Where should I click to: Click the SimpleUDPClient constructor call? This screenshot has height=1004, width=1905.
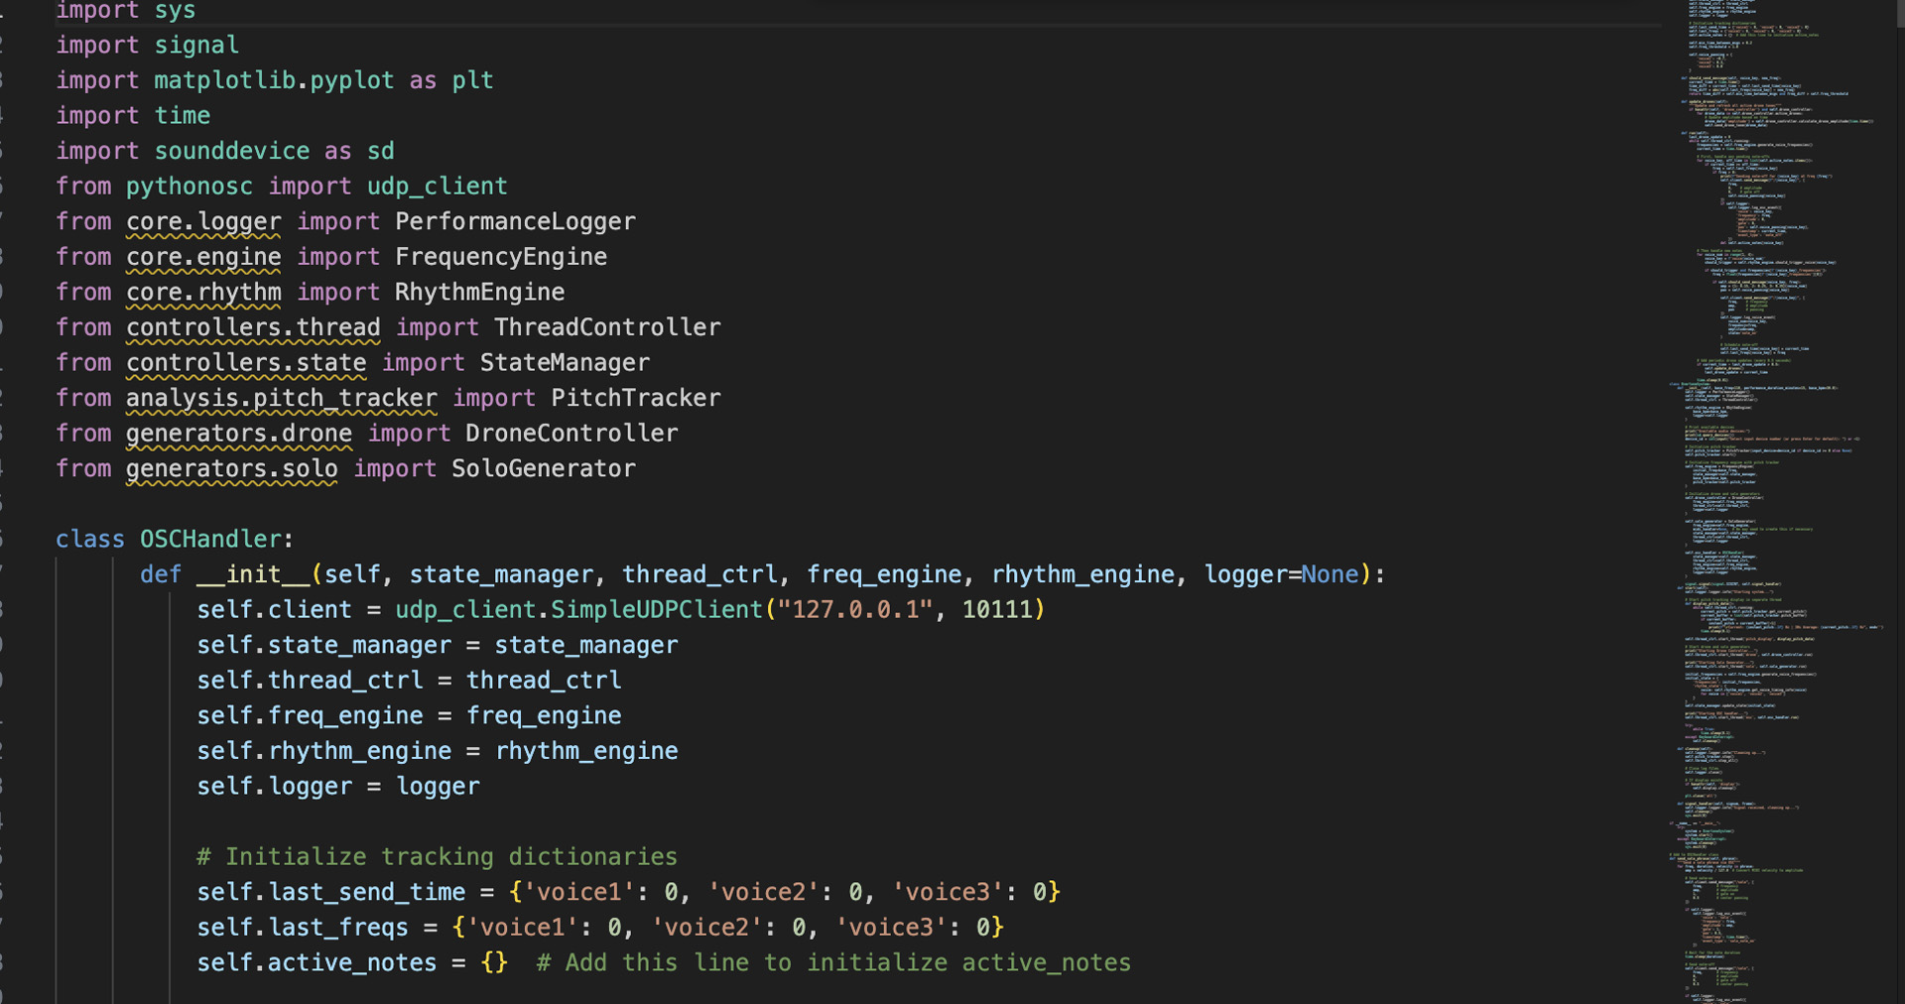[656, 609]
